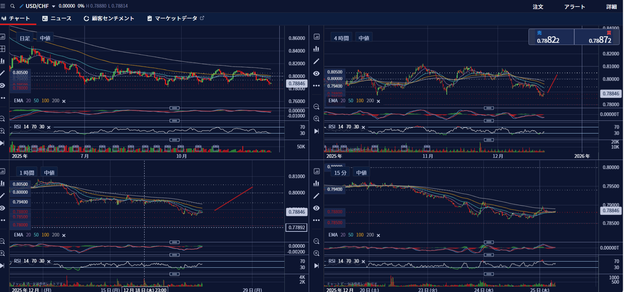Click the search magnifier icon
The image size is (624, 292).
click(x=12, y=6)
